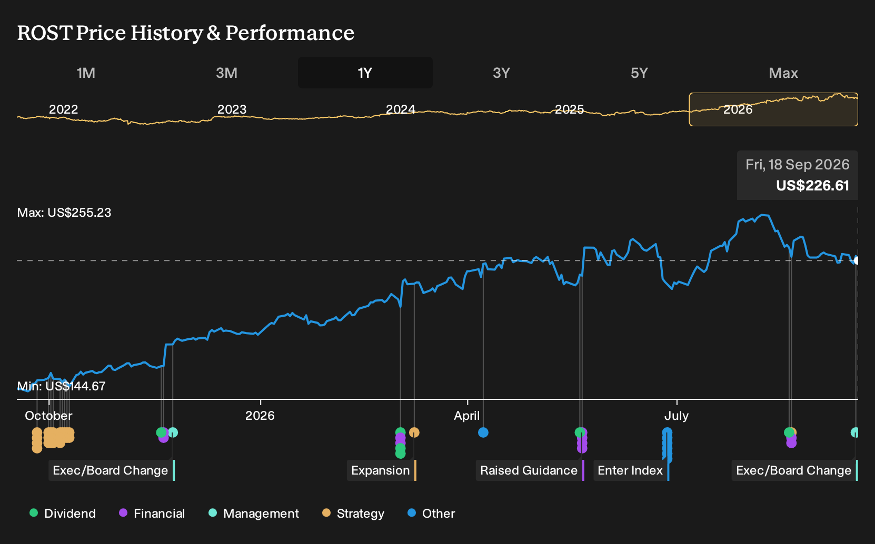This screenshot has width=875, height=544.
Task: Open the first Exec/Board Change label near October
Action: point(112,470)
